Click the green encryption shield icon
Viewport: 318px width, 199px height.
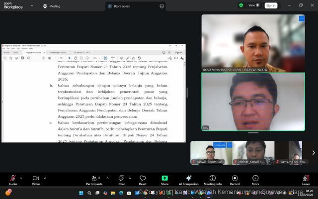pyautogui.click(x=241, y=5)
